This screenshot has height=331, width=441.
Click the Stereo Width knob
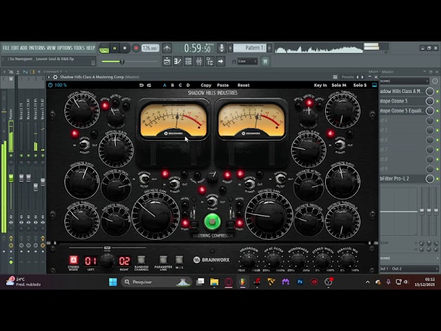[322, 261]
